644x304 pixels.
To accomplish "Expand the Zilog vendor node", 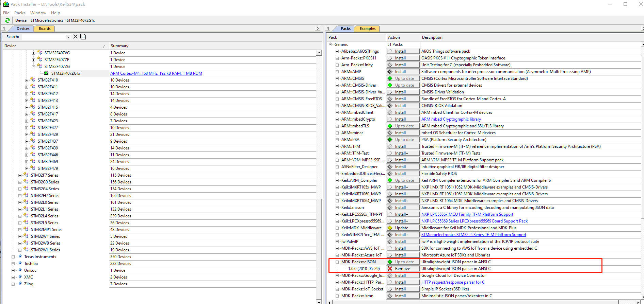I will (13, 284).
